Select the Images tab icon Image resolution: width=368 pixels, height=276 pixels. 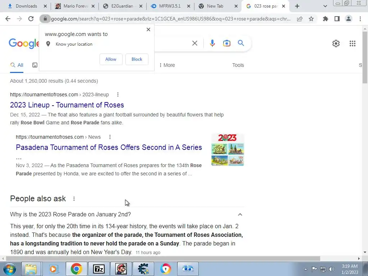(35, 65)
